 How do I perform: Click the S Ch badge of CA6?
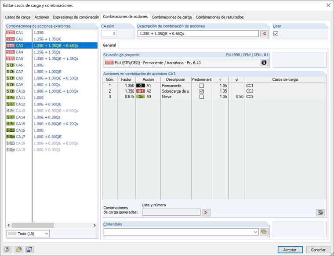pos(11,65)
